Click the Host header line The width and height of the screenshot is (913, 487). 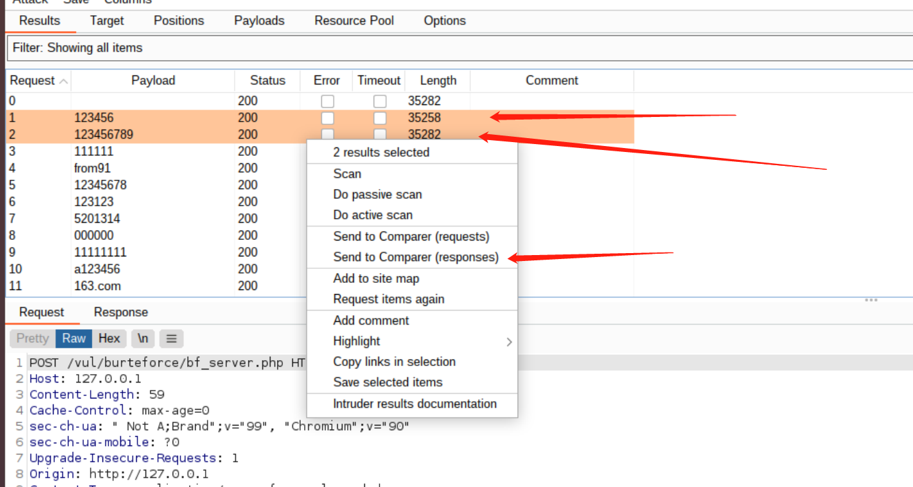[x=85, y=379]
